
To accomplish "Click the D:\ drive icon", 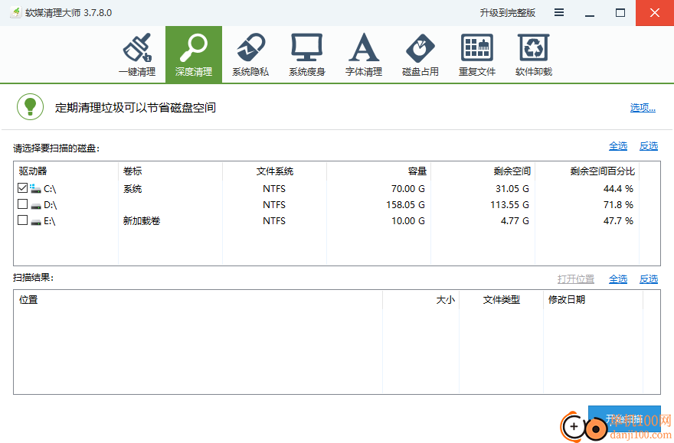I will pos(36,205).
